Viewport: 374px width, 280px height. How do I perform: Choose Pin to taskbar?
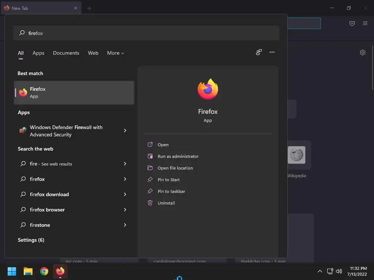(171, 191)
